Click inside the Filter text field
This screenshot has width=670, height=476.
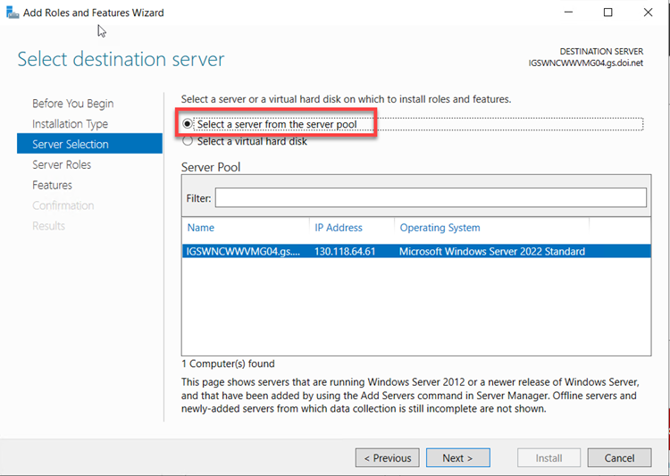click(x=430, y=197)
